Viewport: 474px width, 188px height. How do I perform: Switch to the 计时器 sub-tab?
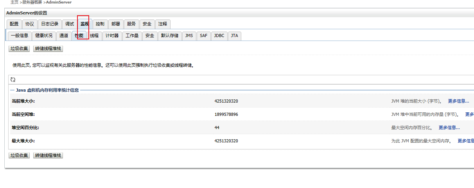[112, 36]
